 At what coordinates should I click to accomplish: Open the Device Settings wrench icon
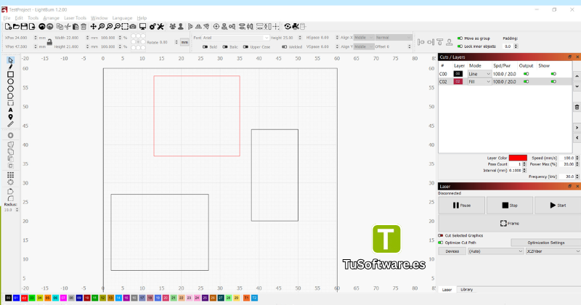(161, 26)
